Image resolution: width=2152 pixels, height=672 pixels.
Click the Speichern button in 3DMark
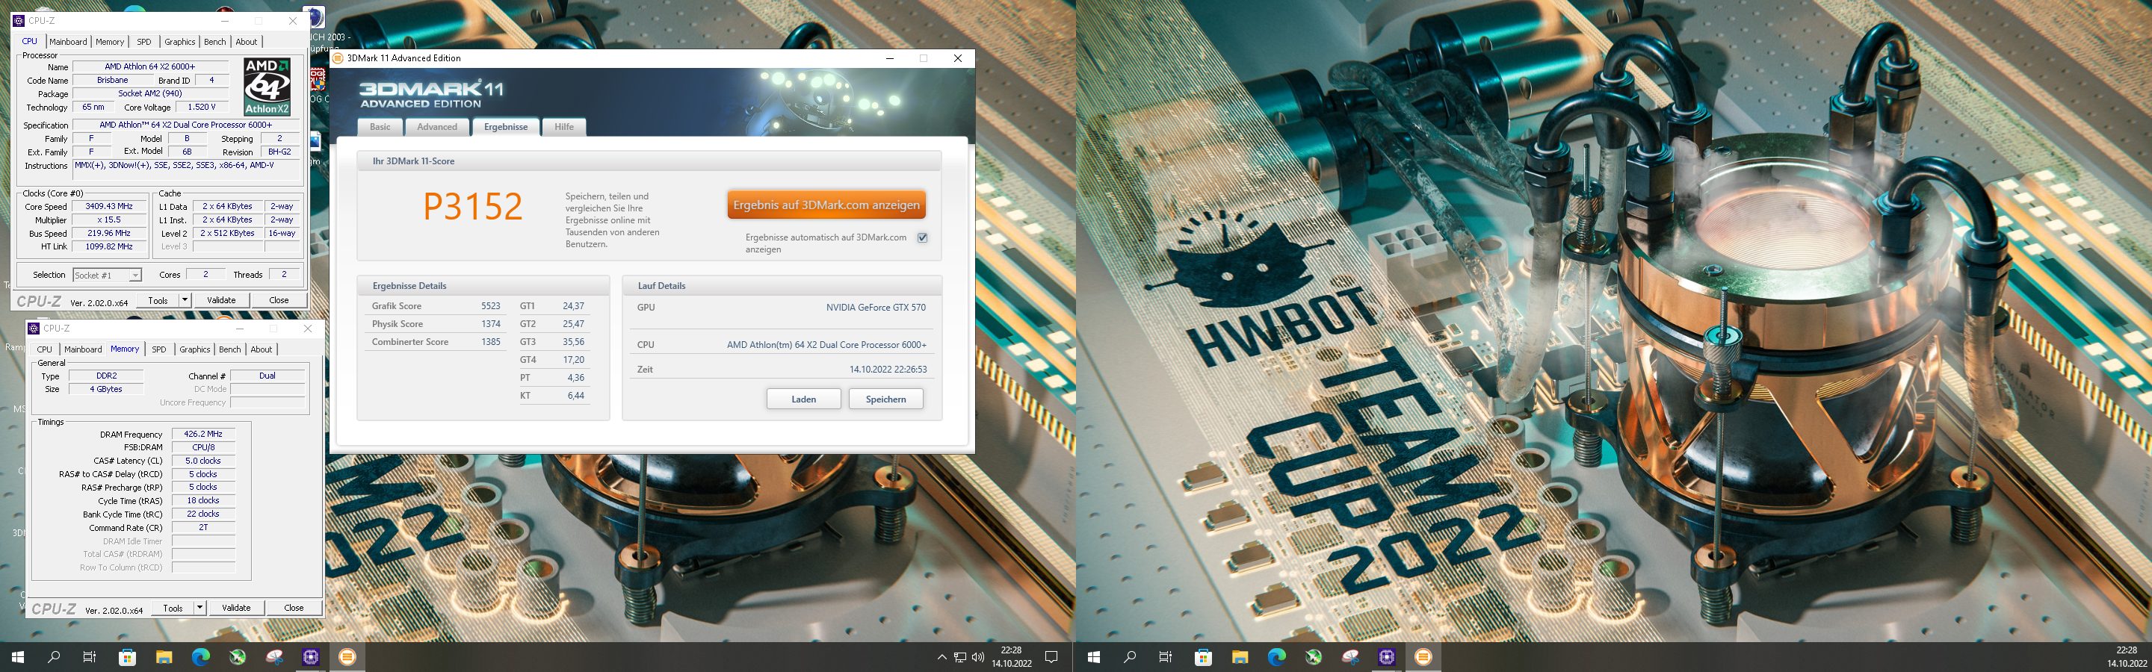pyautogui.click(x=885, y=399)
